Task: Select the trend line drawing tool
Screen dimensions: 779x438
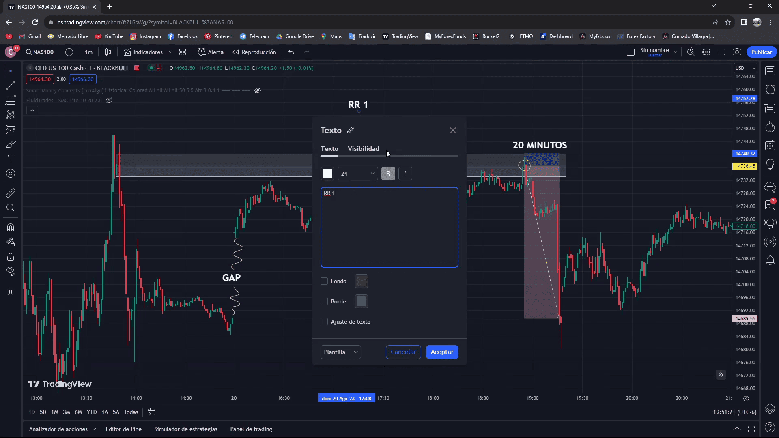Action: (11, 85)
